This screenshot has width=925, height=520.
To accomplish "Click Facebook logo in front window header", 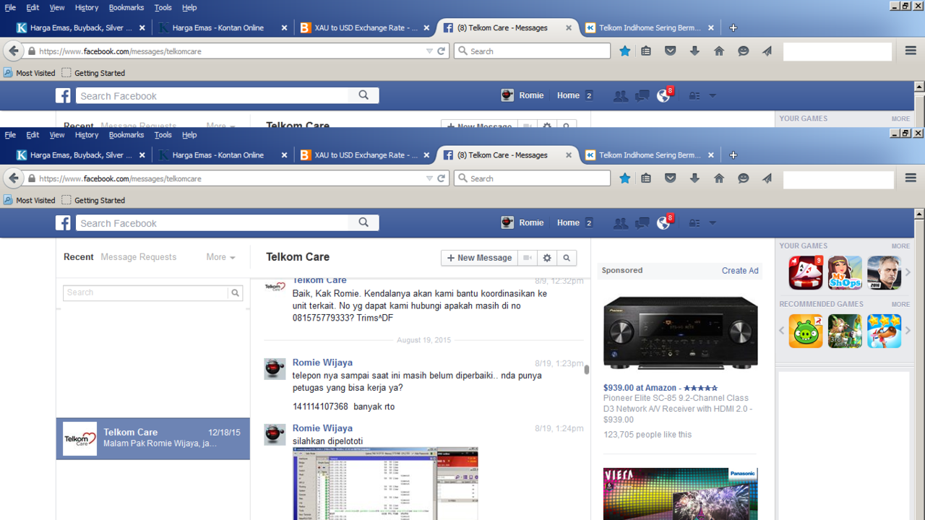I will tap(64, 223).
